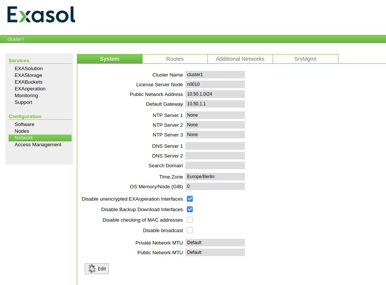This screenshot has width=386, height=285.
Task: Uncheck Disable Backup Download Interfaces
Action: pos(190,209)
